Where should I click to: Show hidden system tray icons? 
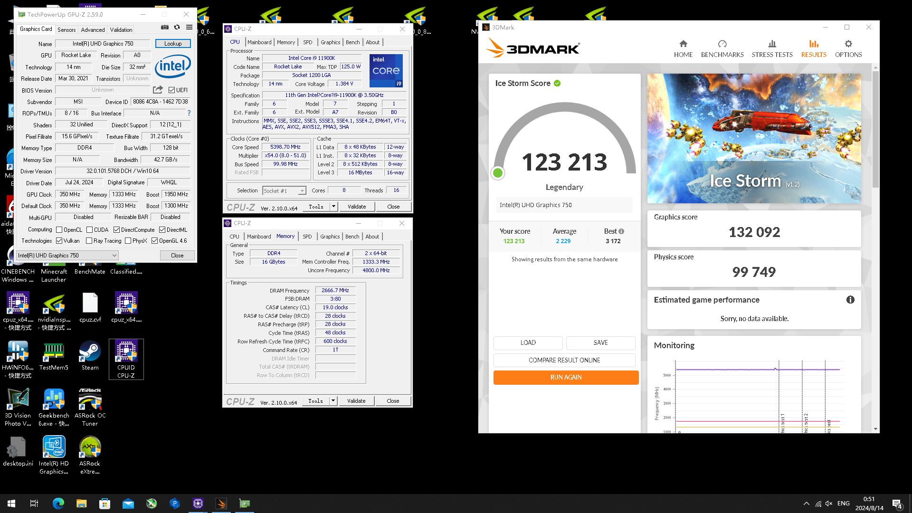pos(806,503)
